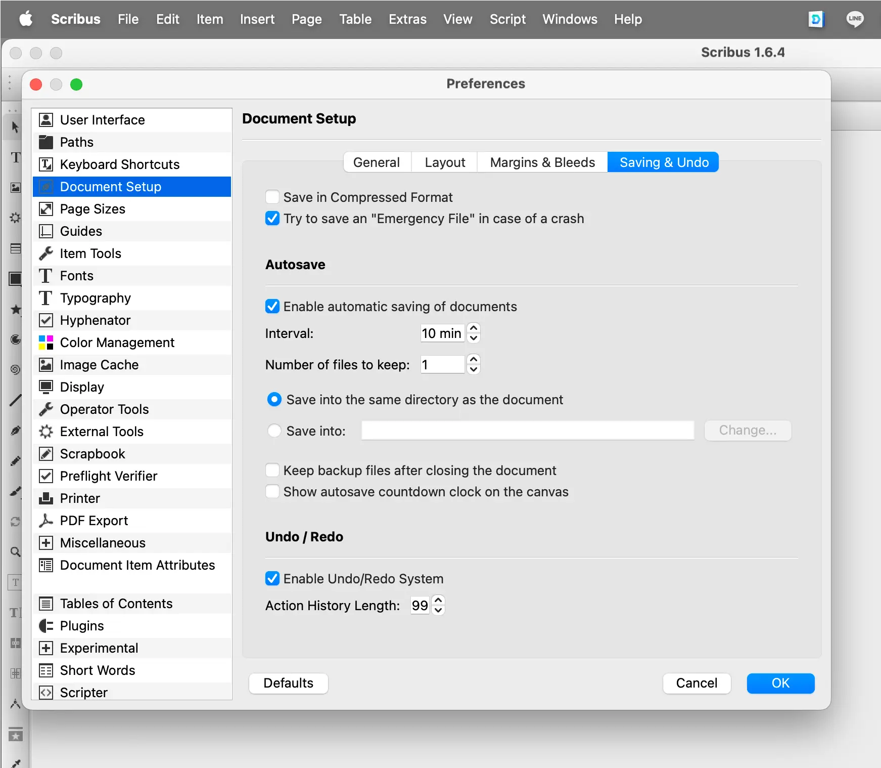This screenshot has width=881, height=768.
Task: Switch to the Margins & Bleeds tab
Action: pos(542,162)
